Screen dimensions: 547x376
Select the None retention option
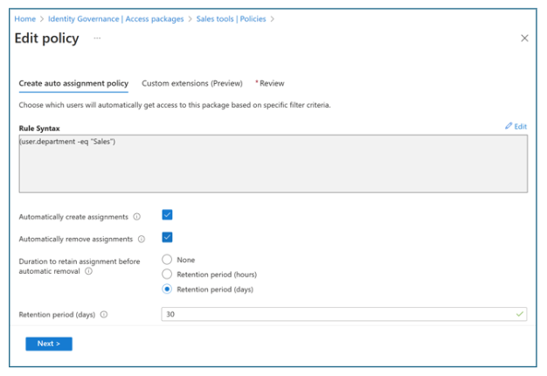[167, 260]
